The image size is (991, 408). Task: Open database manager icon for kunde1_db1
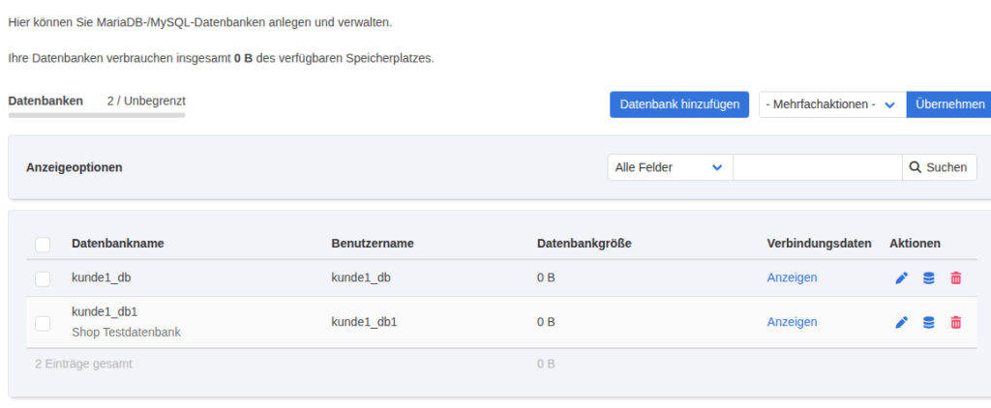(928, 323)
